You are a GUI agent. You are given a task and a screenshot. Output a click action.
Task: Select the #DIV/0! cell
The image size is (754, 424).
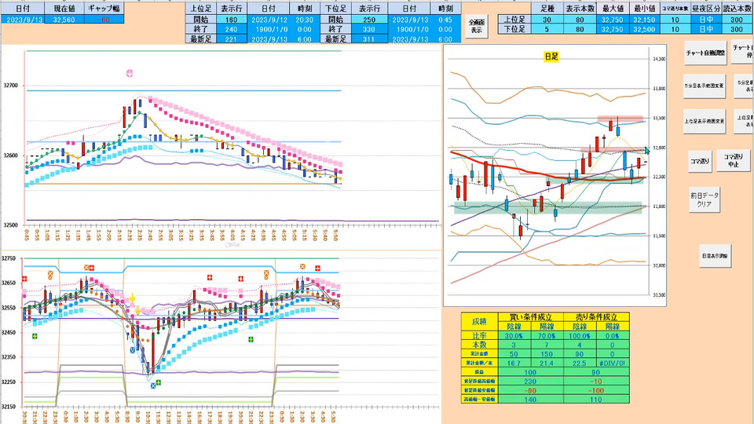(x=613, y=363)
